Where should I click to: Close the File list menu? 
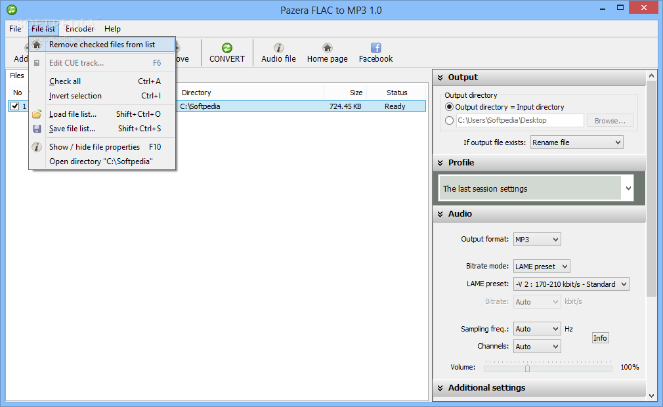pos(43,29)
